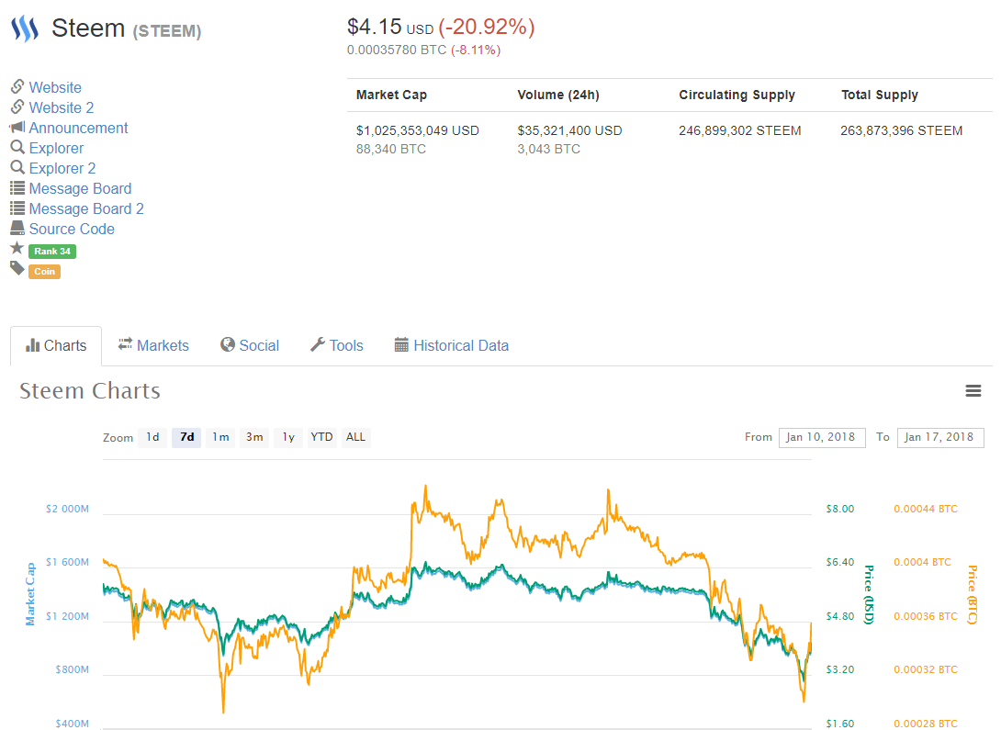Click the bar chart icon on Charts tab
The image size is (1001, 730).
(32, 345)
